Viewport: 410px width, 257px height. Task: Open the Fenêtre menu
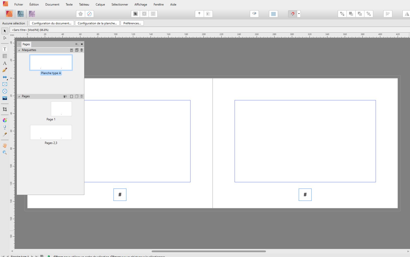point(159,5)
